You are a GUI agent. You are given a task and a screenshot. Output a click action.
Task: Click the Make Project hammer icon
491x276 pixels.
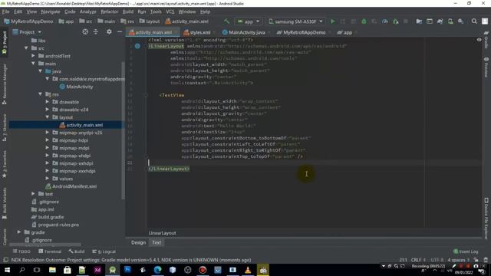point(226,21)
